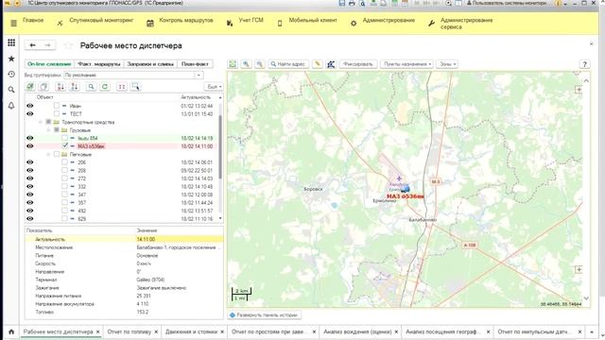The image size is (605, 340).
Task: Click the Найти адрес button
Action: 288,64
